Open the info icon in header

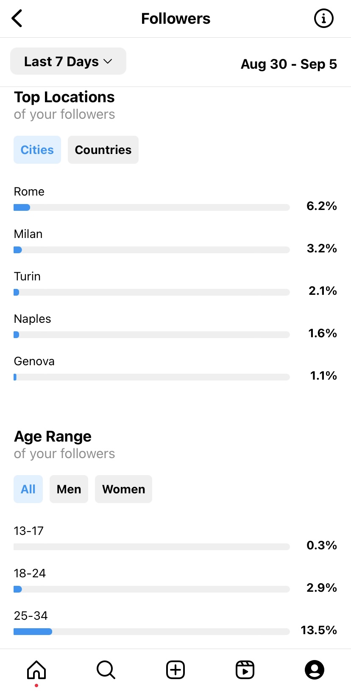tap(324, 18)
